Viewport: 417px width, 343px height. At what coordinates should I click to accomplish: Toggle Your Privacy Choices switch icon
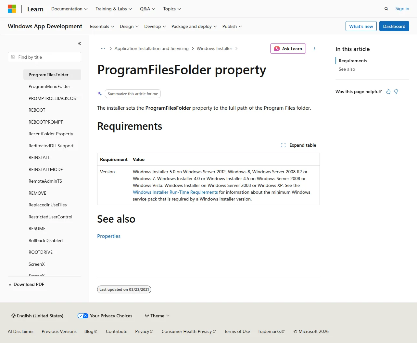[83, 316]
